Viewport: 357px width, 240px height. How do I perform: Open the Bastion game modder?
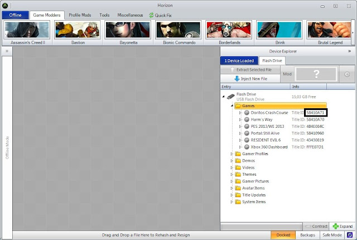coord(78,33)
